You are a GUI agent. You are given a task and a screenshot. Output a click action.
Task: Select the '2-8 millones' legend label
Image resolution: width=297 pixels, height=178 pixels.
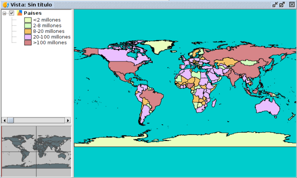47,26
